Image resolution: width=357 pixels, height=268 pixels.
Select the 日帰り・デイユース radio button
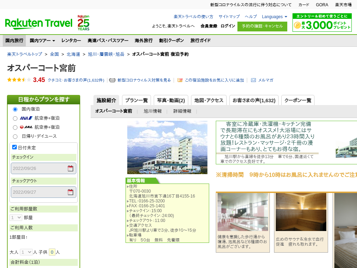(15, 137)
